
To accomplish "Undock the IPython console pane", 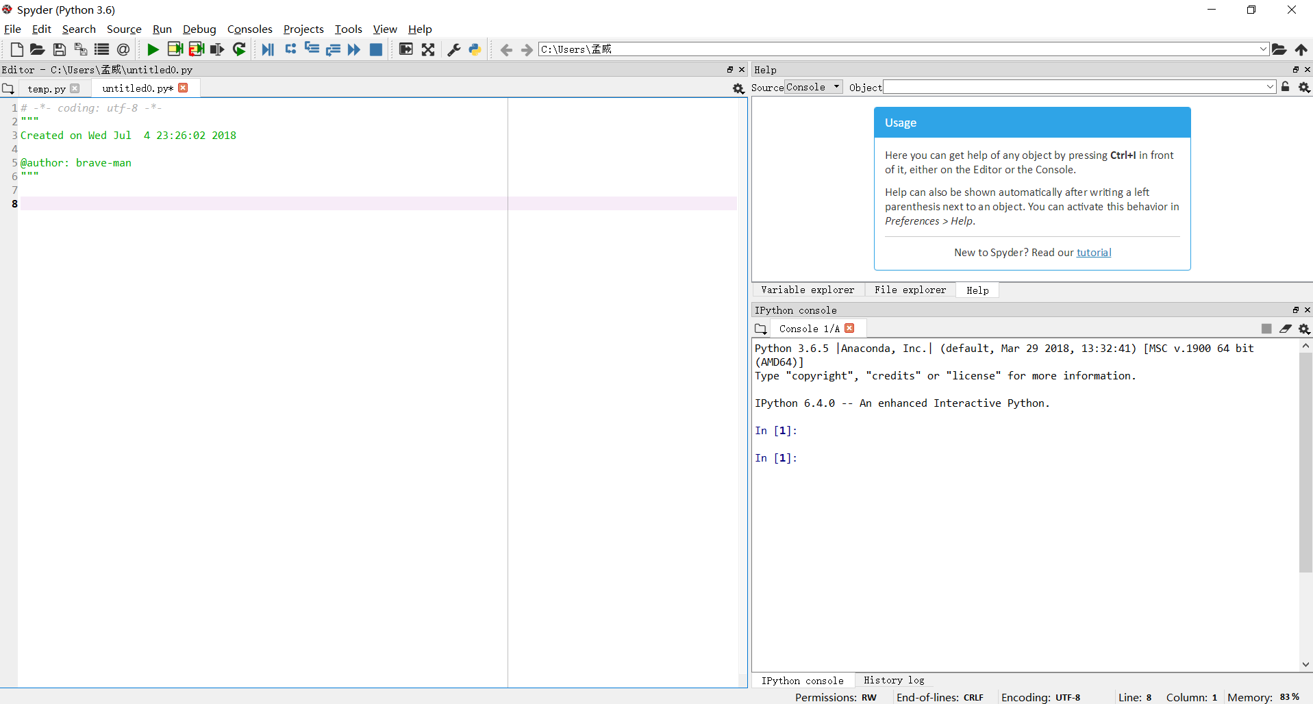I will coord(1296,310).
